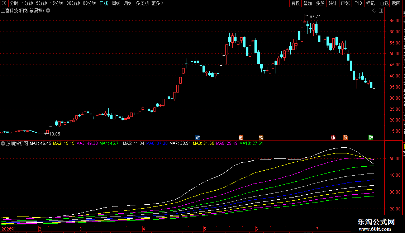Screen dimensions: 405x233
Task: Click 65.00 on price axis
Action: [395, 21]
